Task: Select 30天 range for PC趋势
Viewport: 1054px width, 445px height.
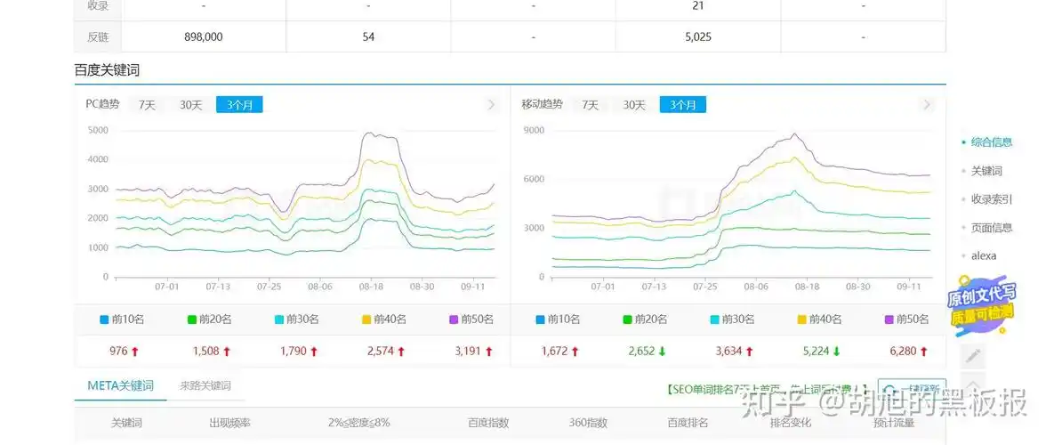Action: tap(190, 104)
